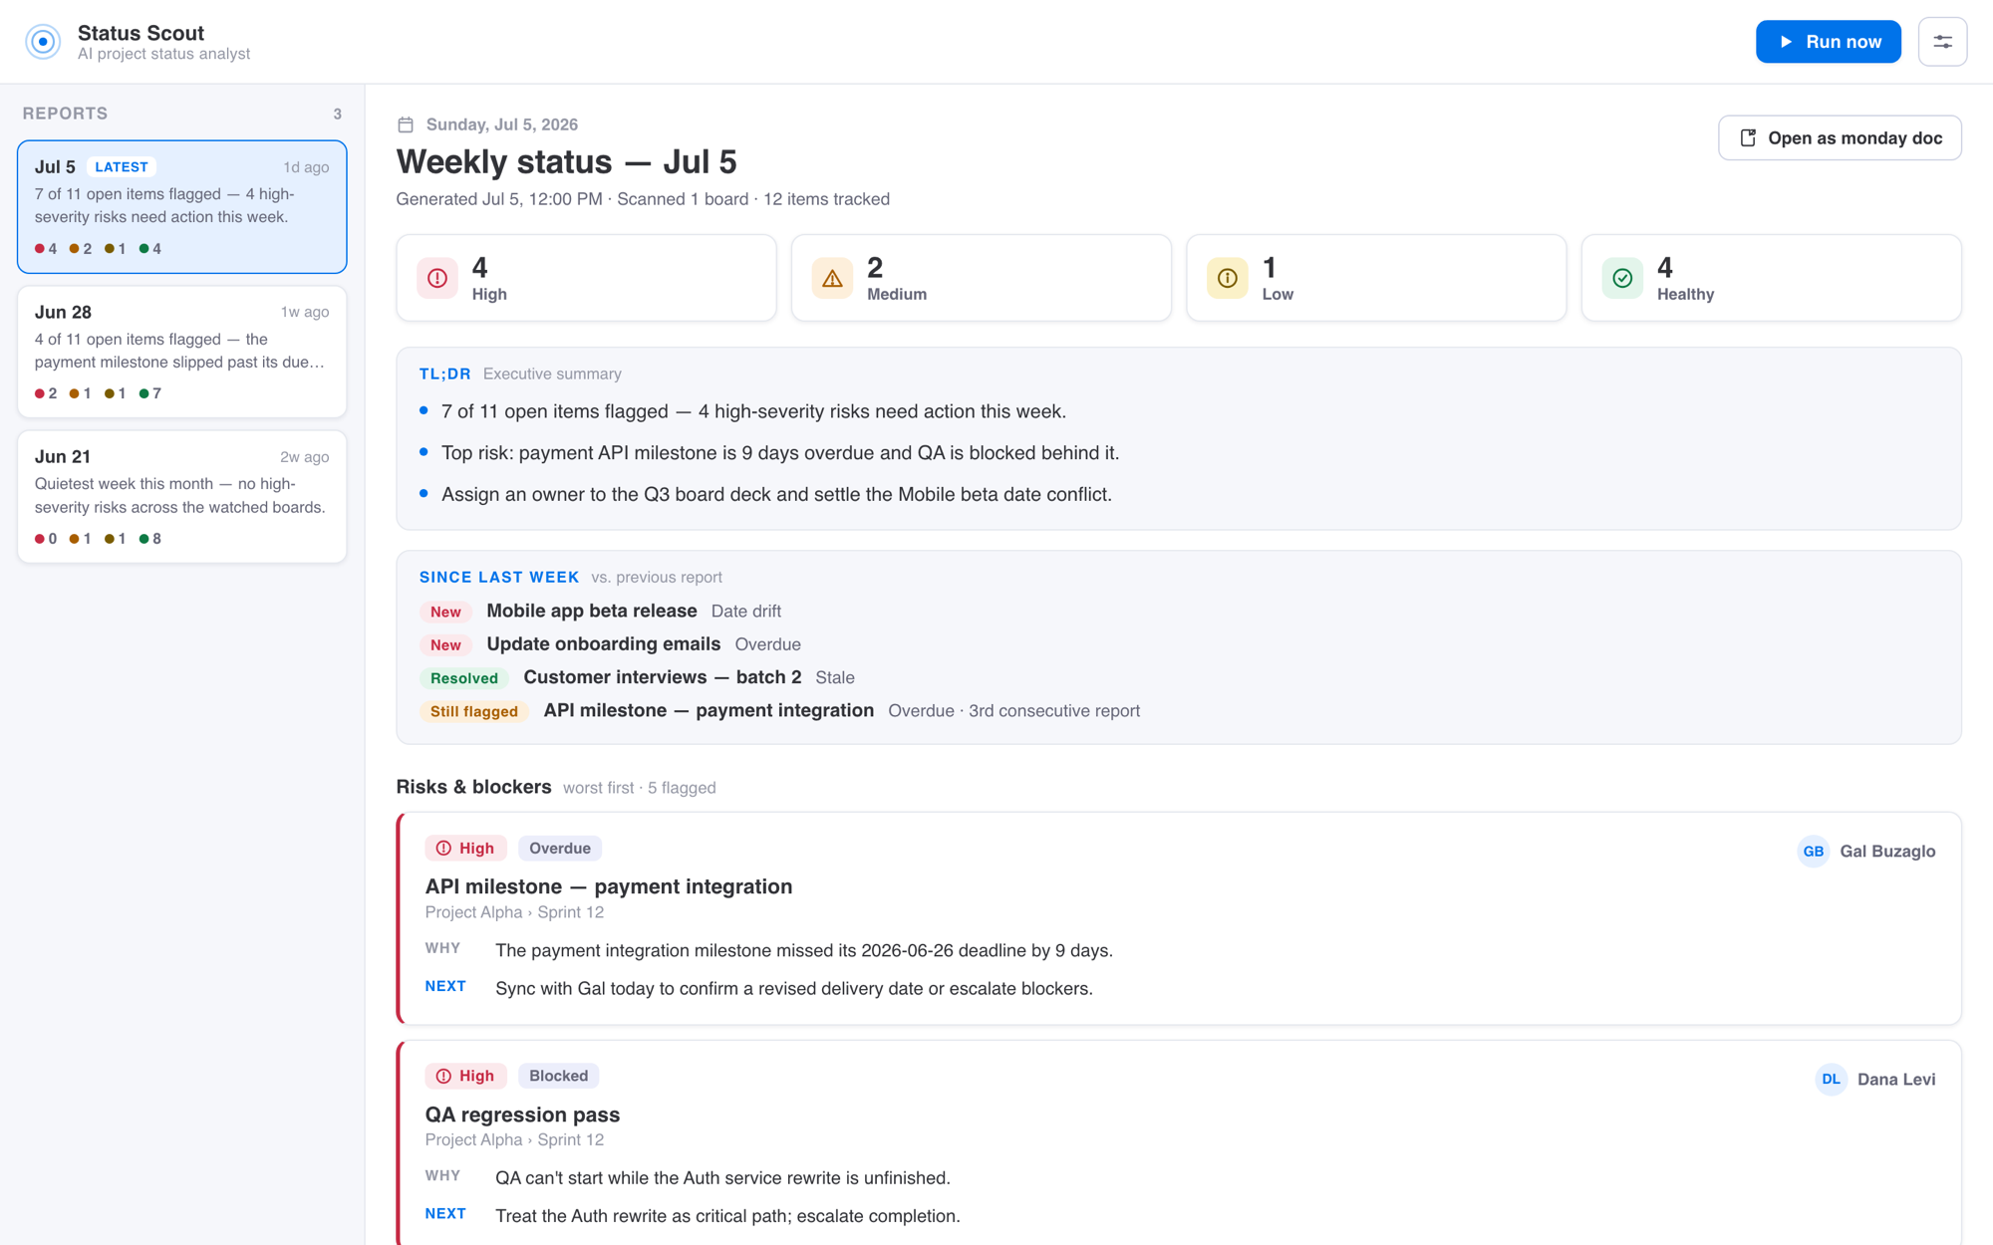
Task: Click the Blocked tag on QA regression card
Action: [558, 1076]
